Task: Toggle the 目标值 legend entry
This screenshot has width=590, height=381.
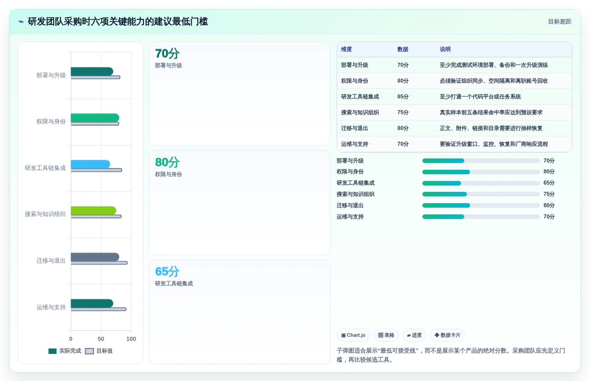Action: 99,351
